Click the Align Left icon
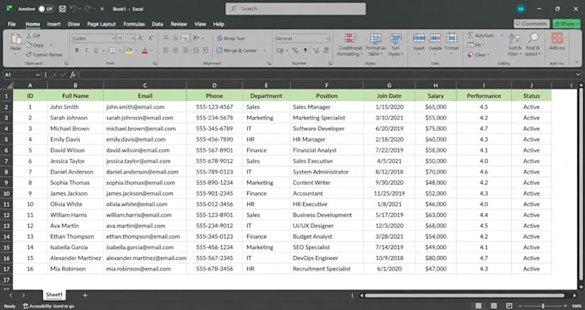The height and width of the screenshot is (310, 585). (166, 51)
